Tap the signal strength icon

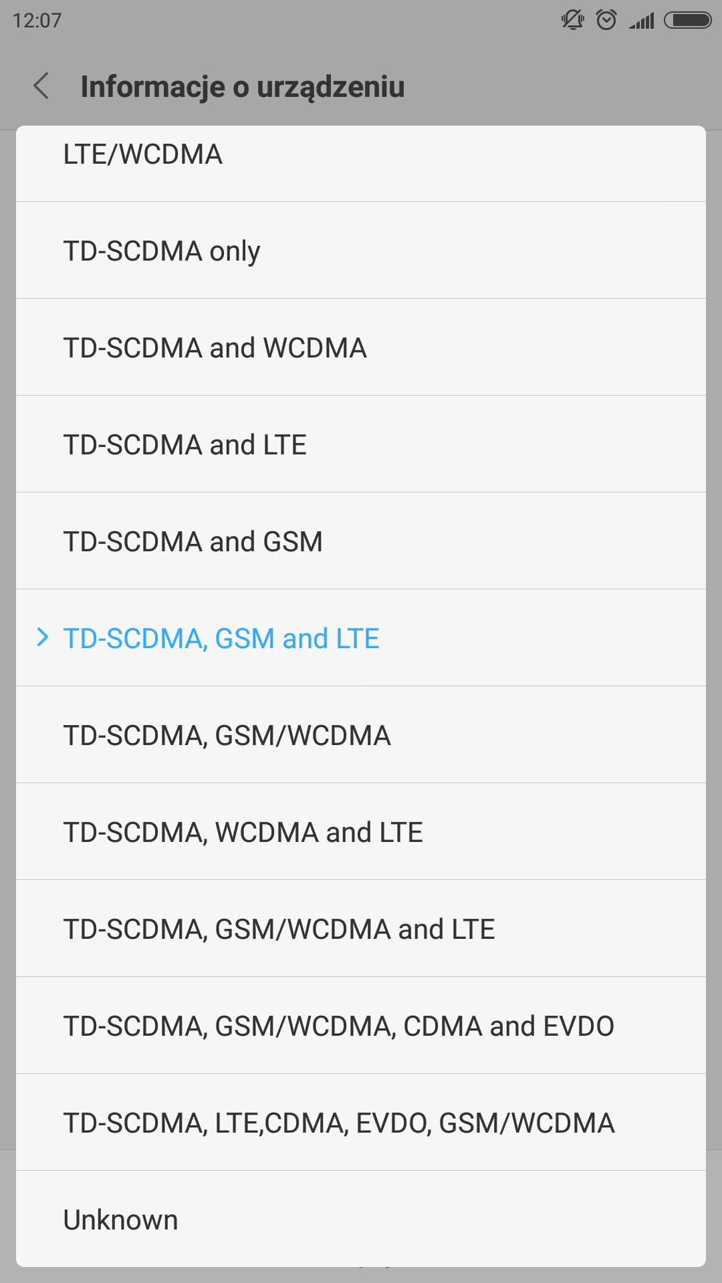pos(642,21)
